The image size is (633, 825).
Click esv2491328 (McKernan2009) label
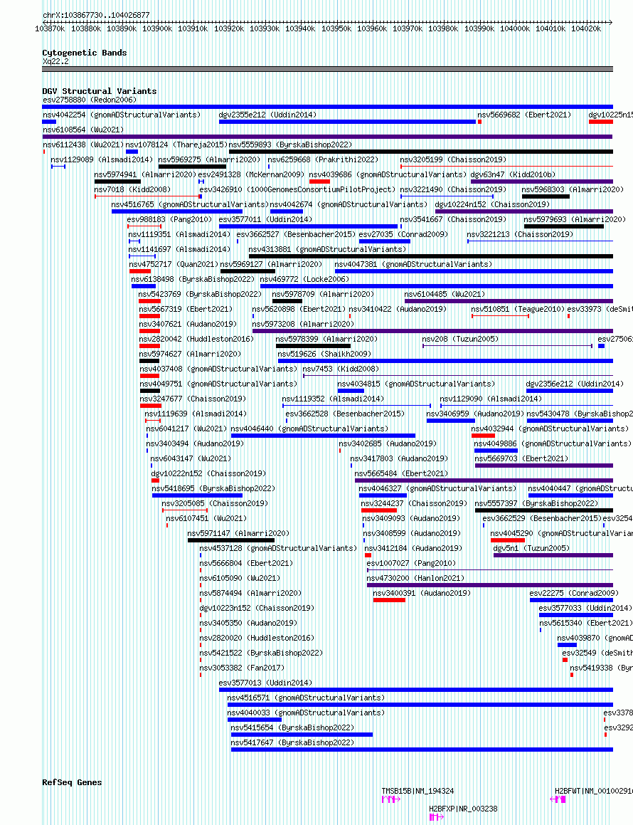coord(251,174)
